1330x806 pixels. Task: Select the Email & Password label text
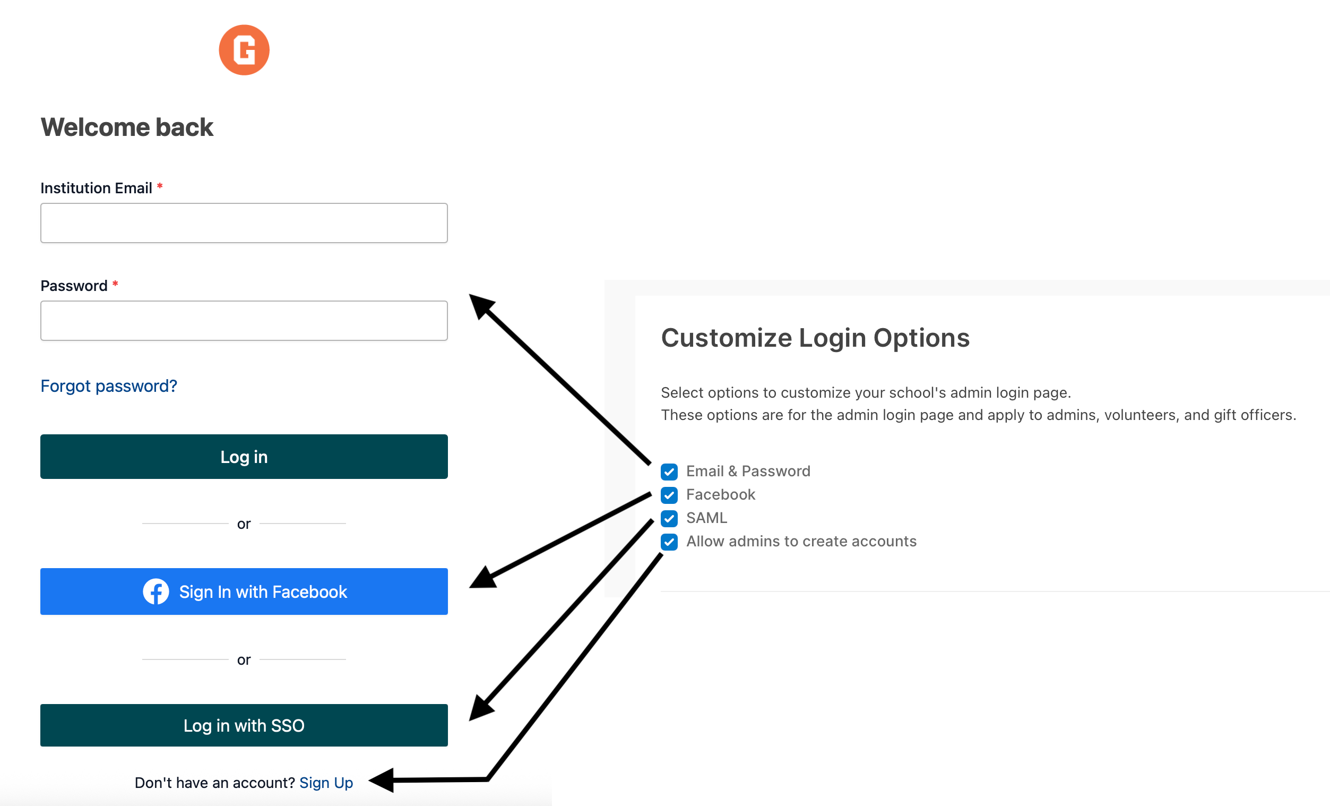coord(748,471)
